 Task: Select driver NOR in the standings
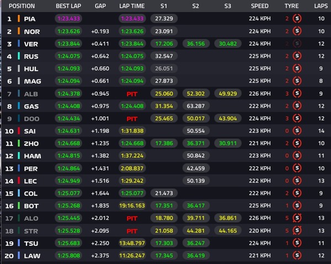[x=31, y=31]
